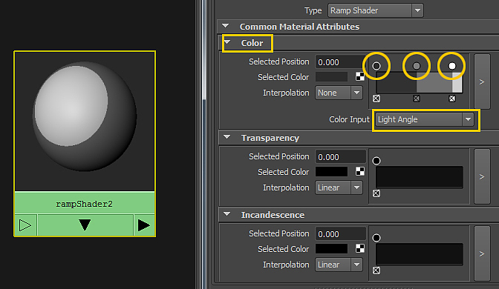The width and height of the screenshot is (499, 289).
Task: Delete the last color ramp entry
Action: pos(452,99)
